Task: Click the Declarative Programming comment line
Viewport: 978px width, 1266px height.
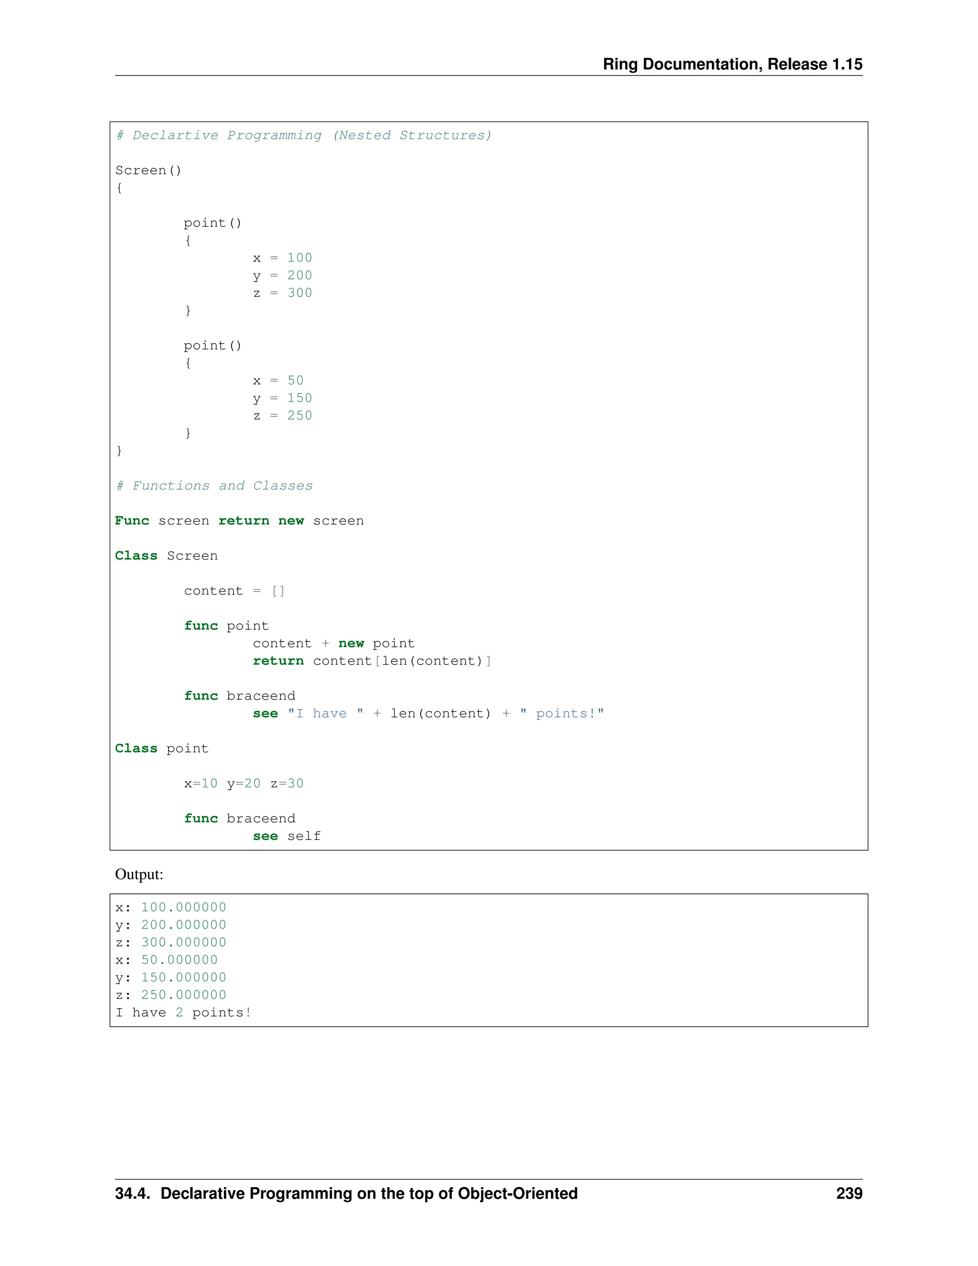Action: coord(303,135)
